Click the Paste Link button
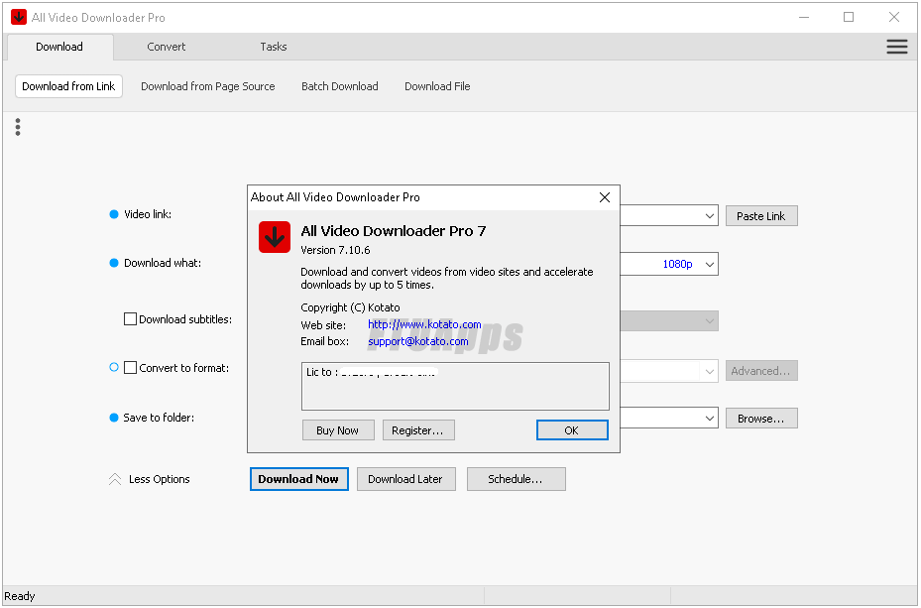Screen dimensions: 921x608 [761, 216]
